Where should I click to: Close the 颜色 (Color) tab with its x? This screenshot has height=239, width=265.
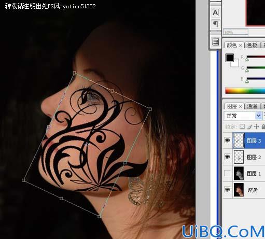[240, 46]
